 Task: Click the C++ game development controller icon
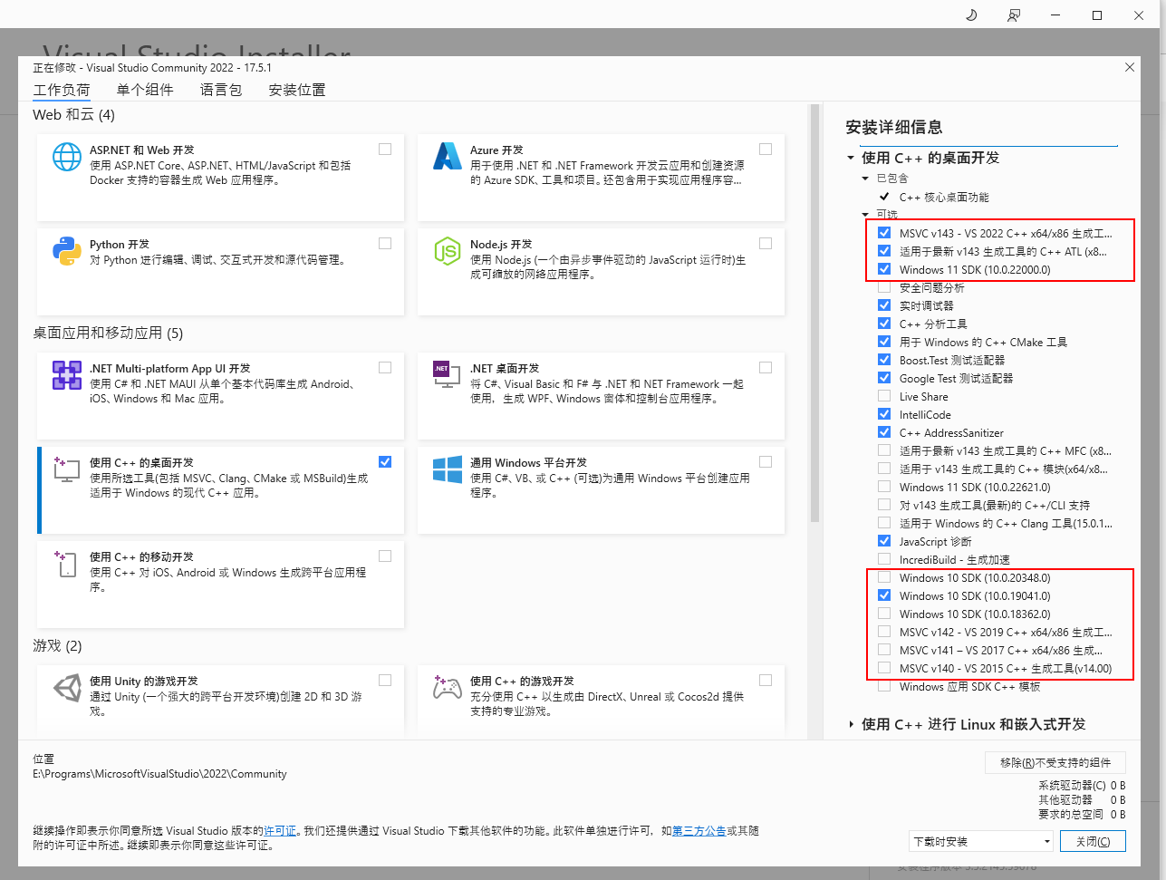448,688
